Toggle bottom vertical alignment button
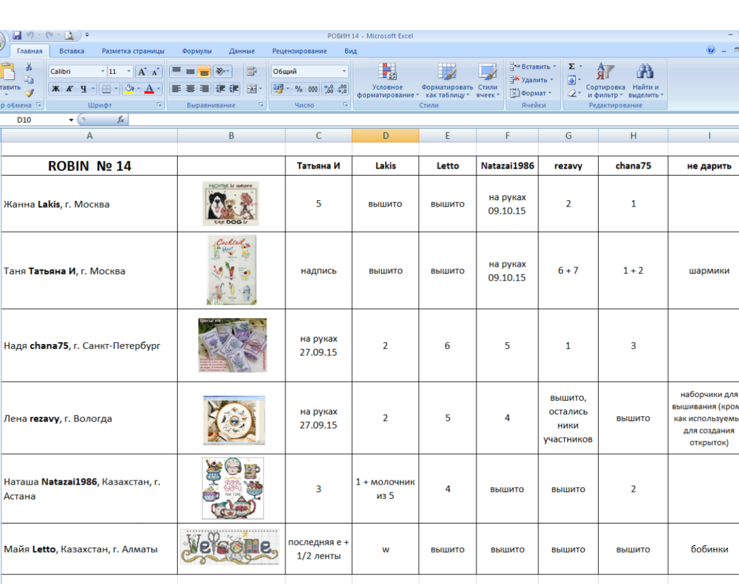 tap(204, 72)
